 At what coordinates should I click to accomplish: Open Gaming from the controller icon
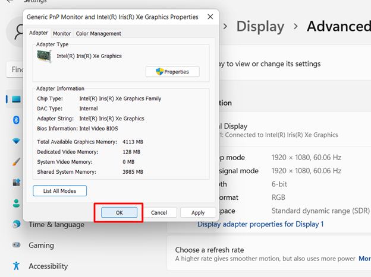coord(16,245)
